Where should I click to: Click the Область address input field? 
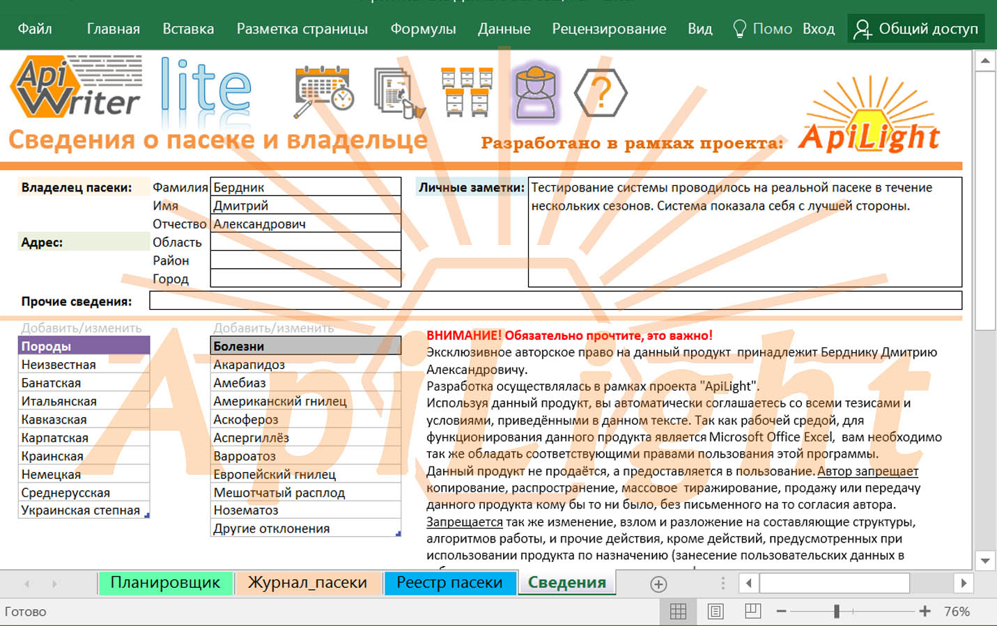306,242
